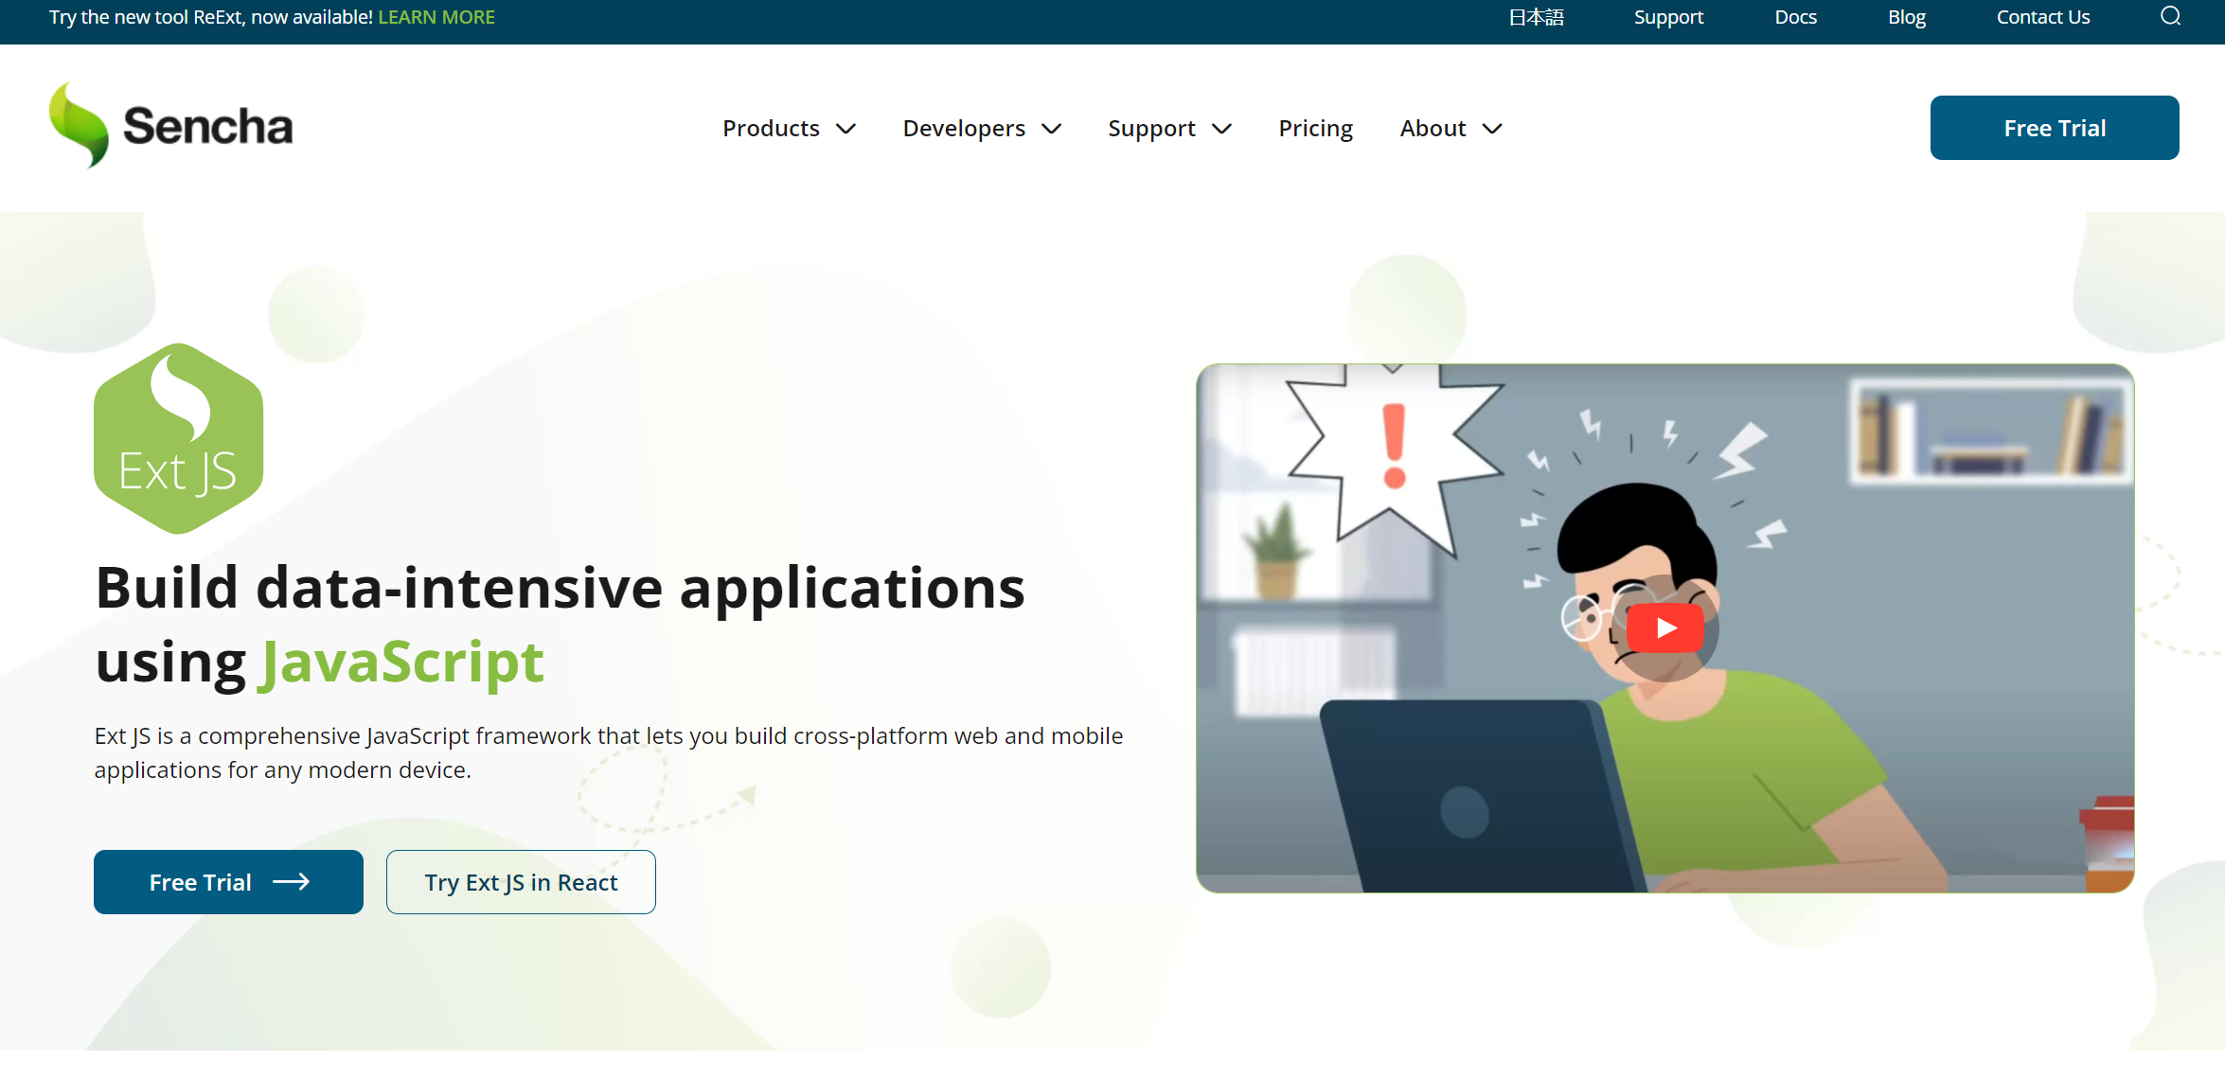
Task: Click Try Ext JS in React button
Action: (x=521, y=881)
